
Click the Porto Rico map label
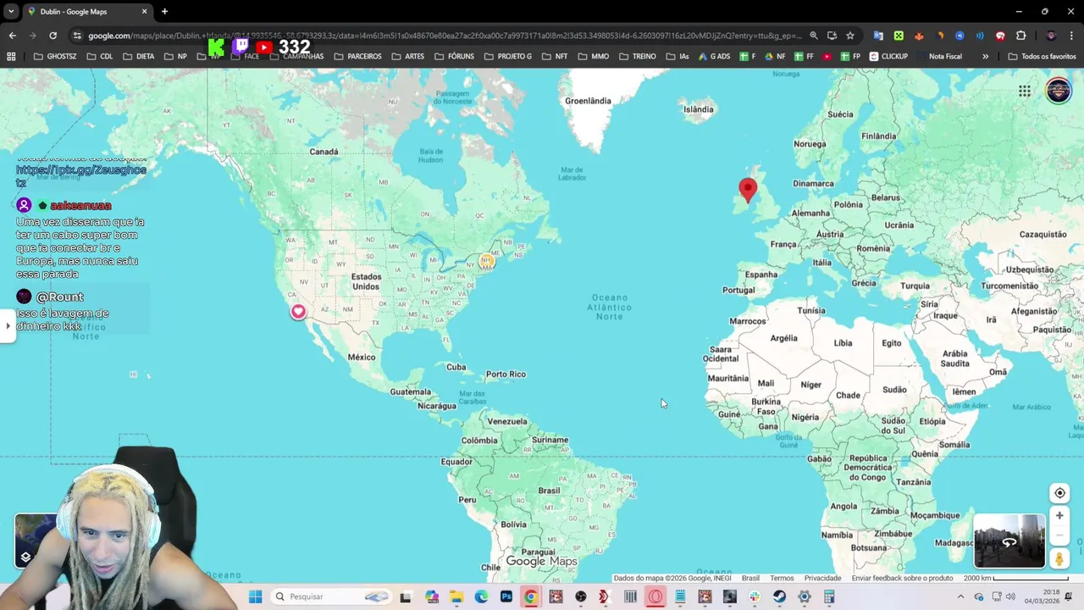(x=506, y=374)
